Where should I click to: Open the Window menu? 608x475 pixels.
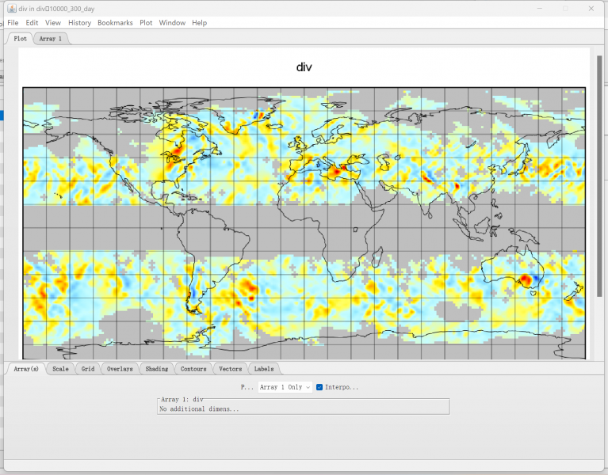tap(172, 23)
